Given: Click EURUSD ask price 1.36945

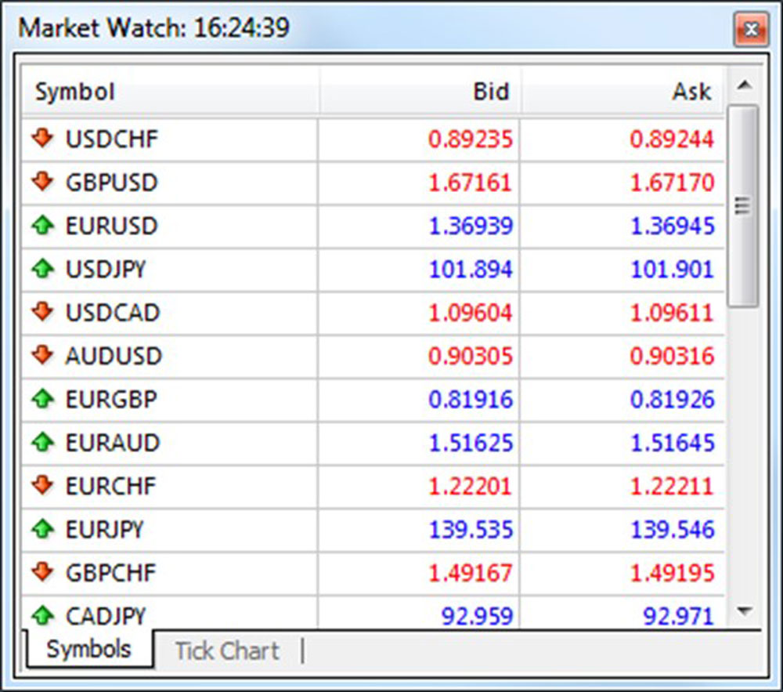Looking at the screenshot, I should [x=673, y=226].
